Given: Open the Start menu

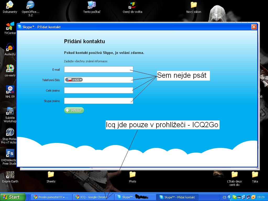Looking at the screenshot, I should point(13,197).
